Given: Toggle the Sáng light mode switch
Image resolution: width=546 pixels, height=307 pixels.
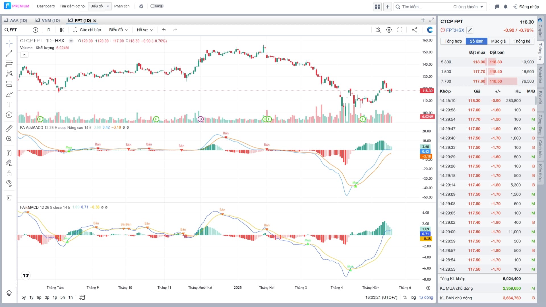Looking at the screenshot, I should pos(156,6).
